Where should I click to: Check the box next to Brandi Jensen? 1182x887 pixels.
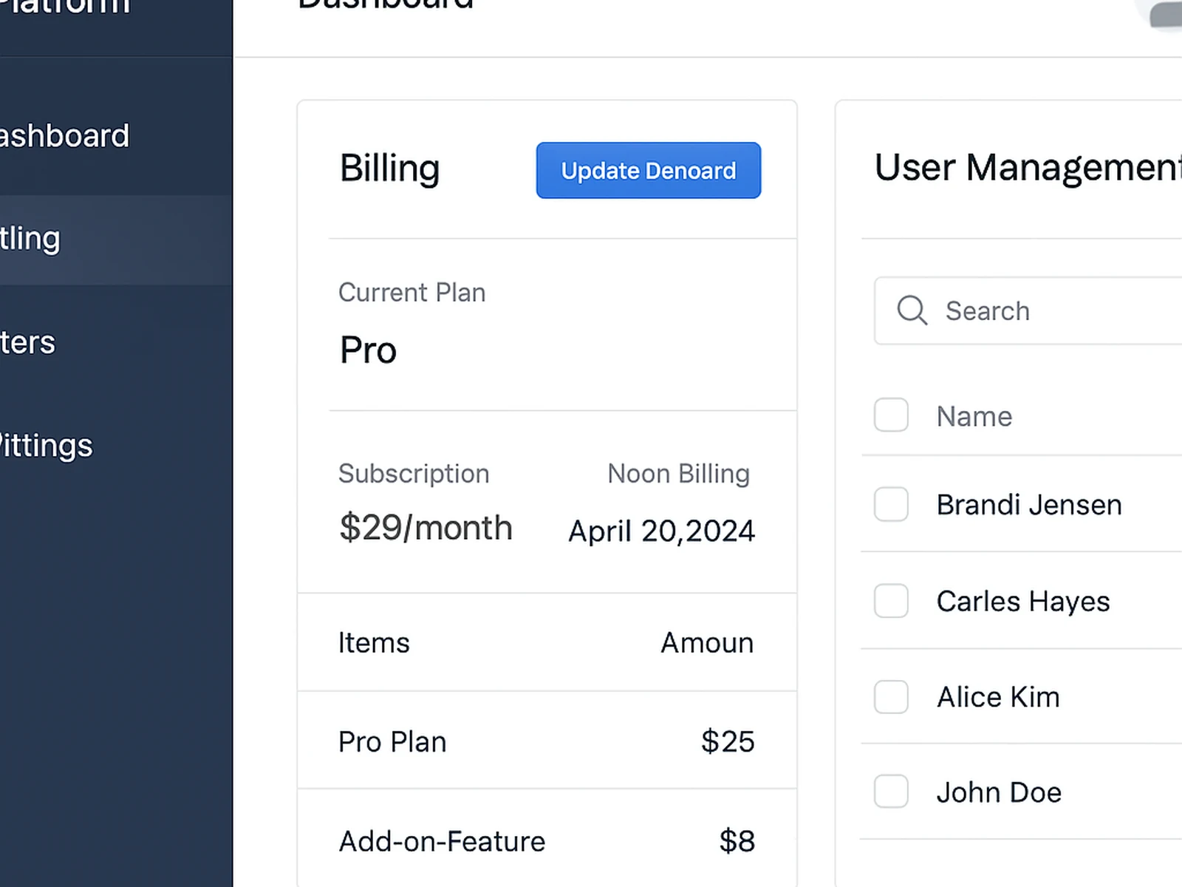coord(891,505)
